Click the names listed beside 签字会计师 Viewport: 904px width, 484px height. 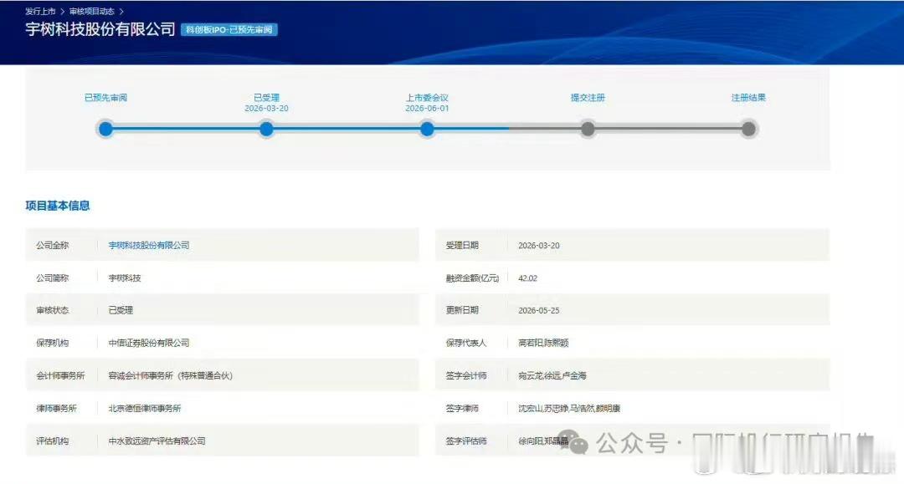pyautogui.click(x=552, y=376)
